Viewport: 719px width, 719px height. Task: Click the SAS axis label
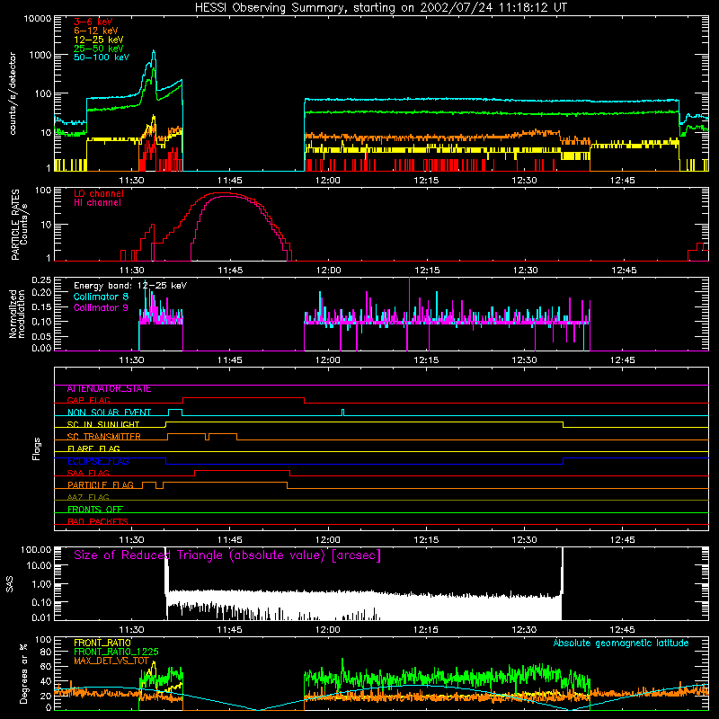tap(10, 584)
